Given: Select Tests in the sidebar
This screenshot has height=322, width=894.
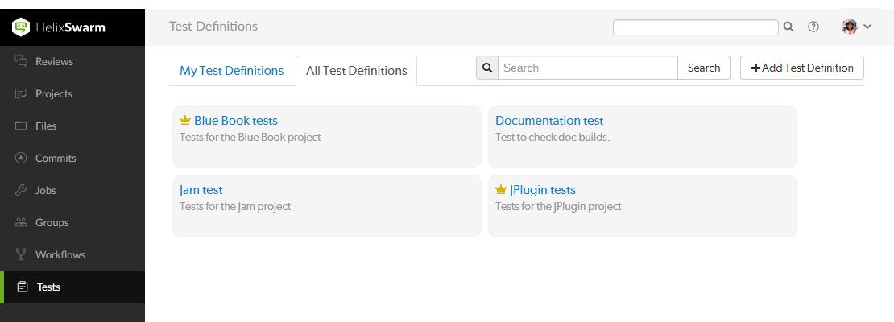Looking at the screenshot, I should pyautogui.click(x=72, y=287).
